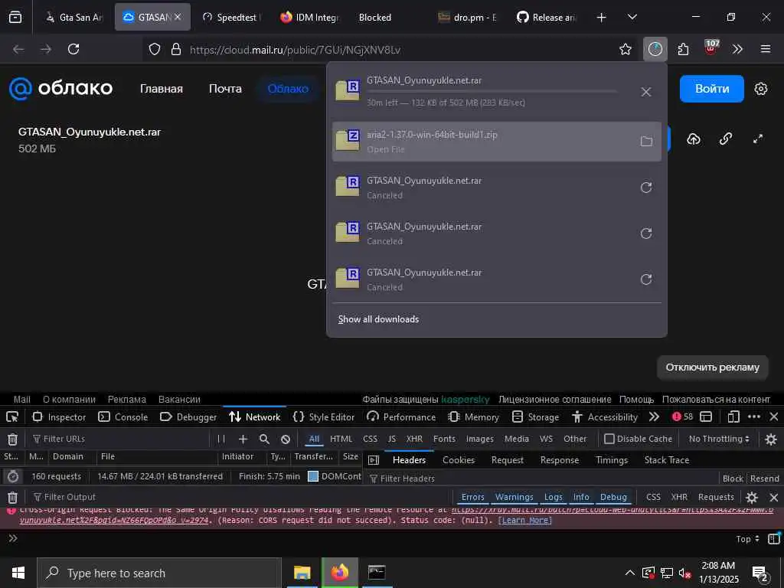Open devtools three-dot customize menu
This screenshot has width=784, height=588.
tap(754, 416)
